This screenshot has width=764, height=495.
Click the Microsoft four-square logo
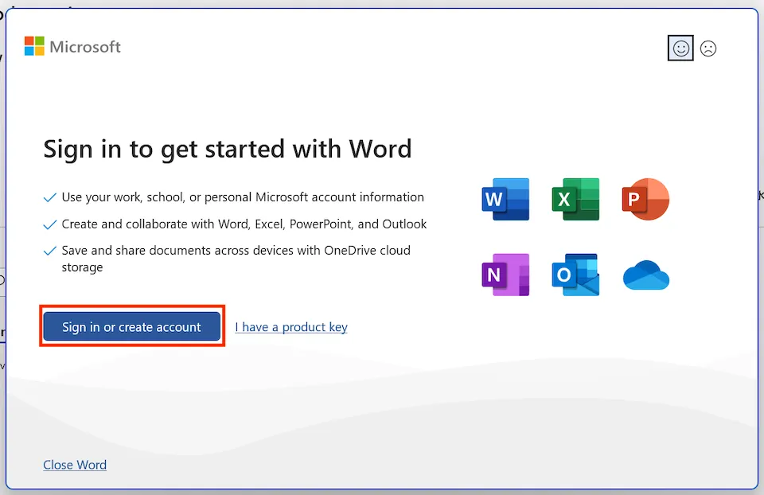pos(34,46)
